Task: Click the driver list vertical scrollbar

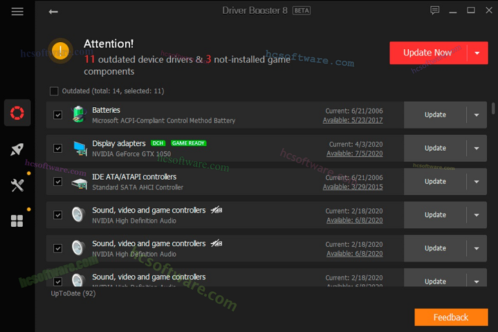Action: click(493, 108)
